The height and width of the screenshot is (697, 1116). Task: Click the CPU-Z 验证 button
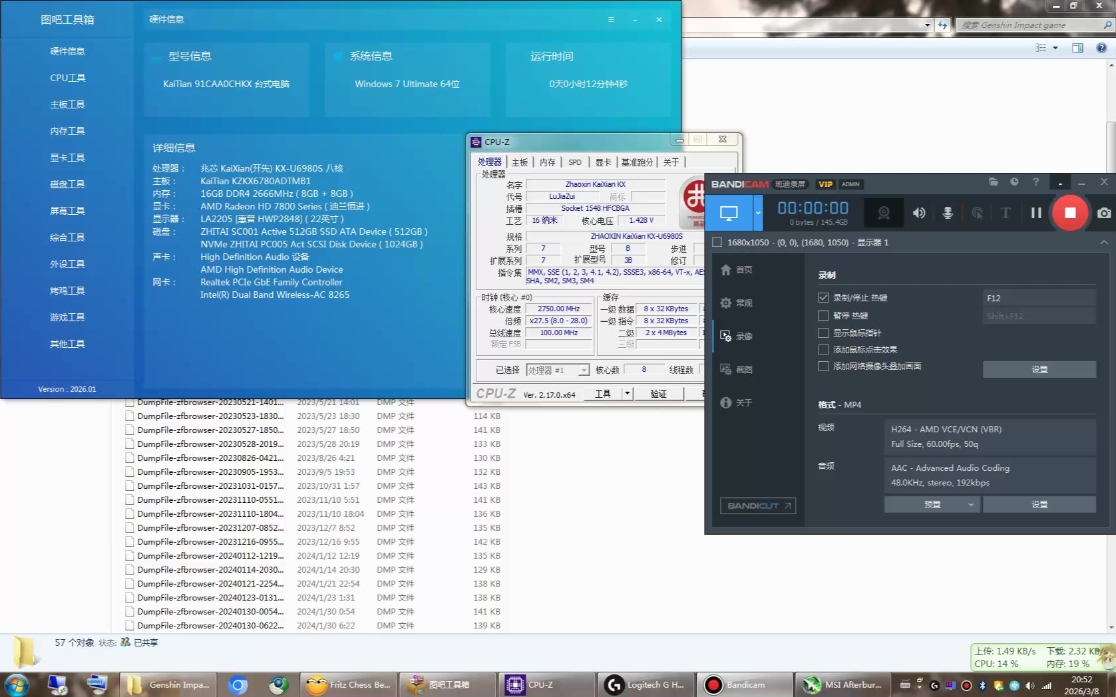658,394
